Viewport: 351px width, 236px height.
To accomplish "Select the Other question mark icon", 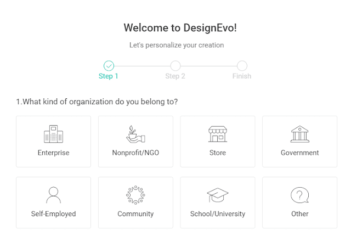I will point(299,195).
